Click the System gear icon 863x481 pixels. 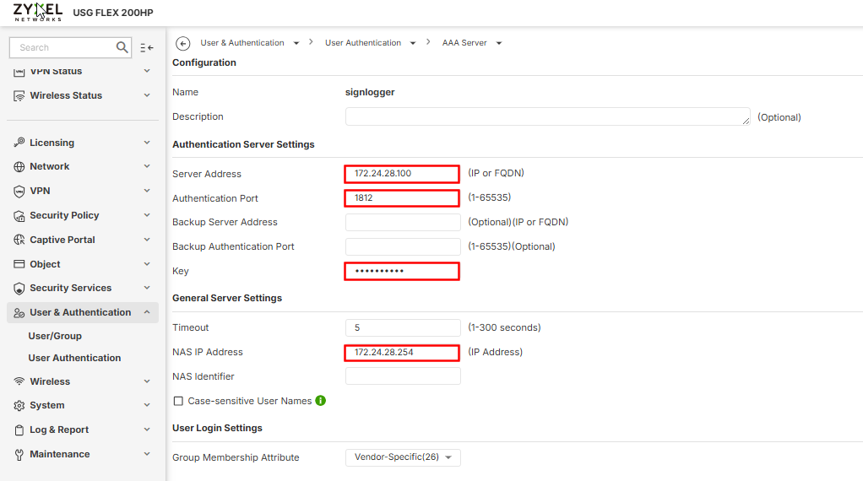(x=19, y=406)
